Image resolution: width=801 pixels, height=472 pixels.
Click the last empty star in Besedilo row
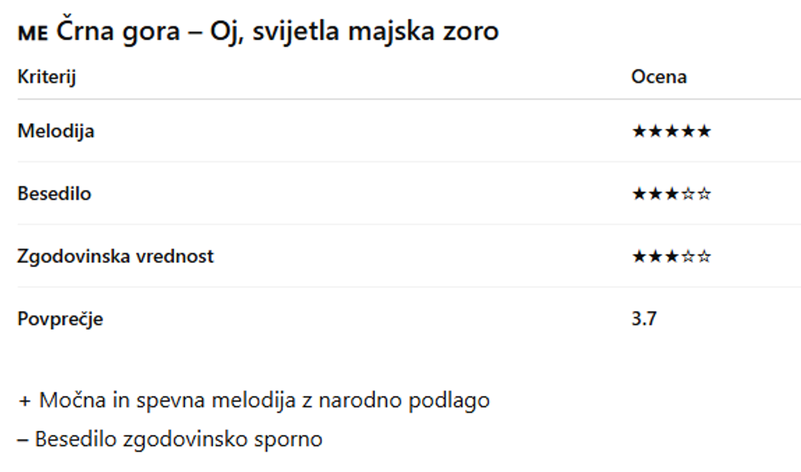(x=704, y=194)
